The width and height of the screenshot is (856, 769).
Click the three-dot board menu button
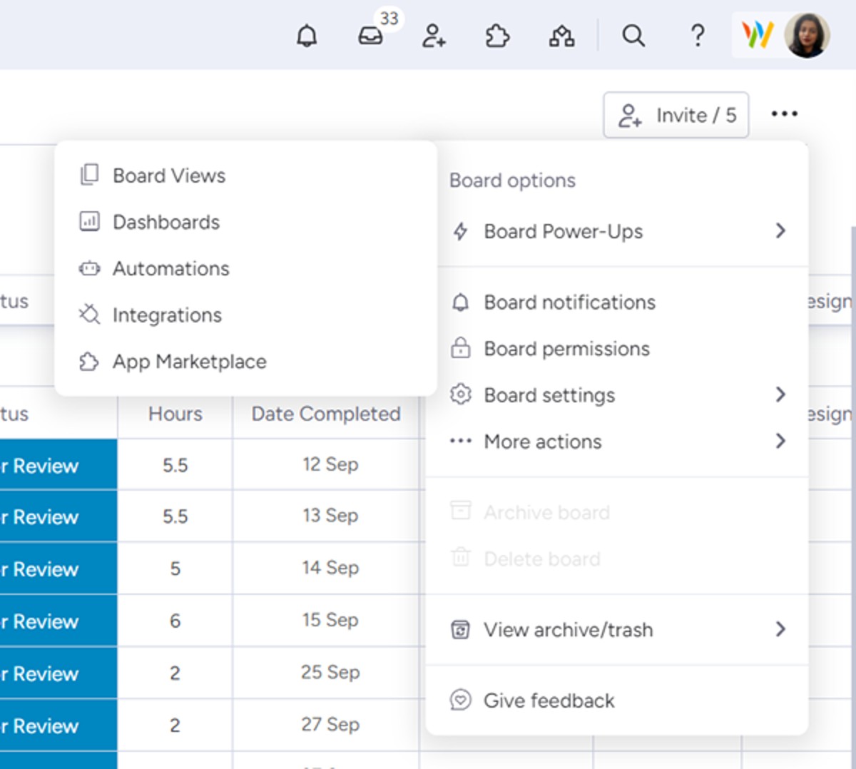[x=784, y=114]
